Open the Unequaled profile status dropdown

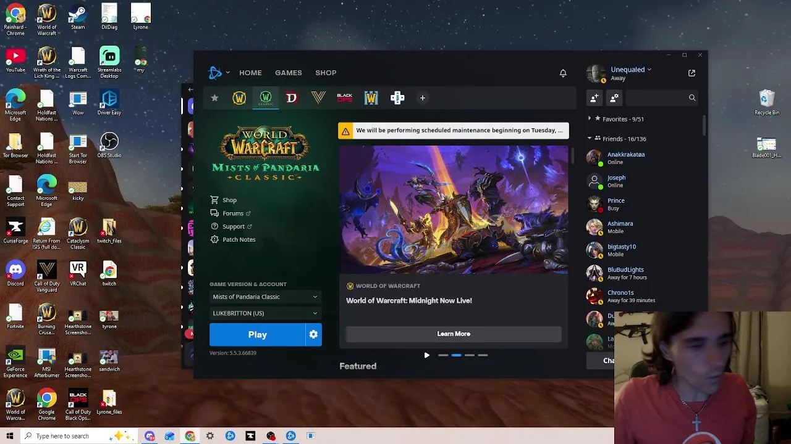(631, 70)
